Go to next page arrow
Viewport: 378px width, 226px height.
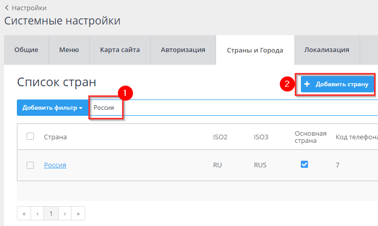[x=65, y=213]
